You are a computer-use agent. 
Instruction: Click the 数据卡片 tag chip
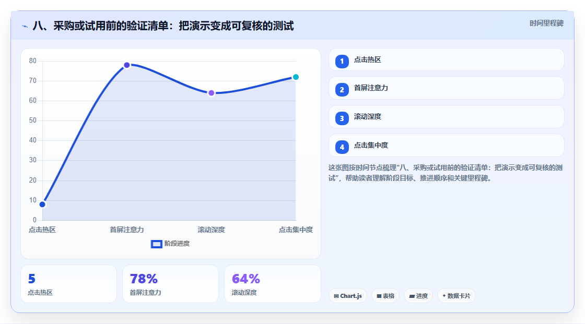[457, 296]
